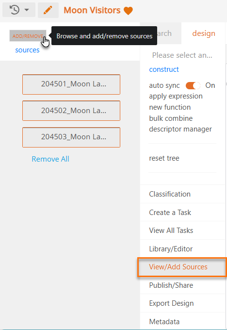Click the ADD/REMOVE sources button
This screenshot has height=330, width=227.
pyautogui.click(x=28, y=36)
